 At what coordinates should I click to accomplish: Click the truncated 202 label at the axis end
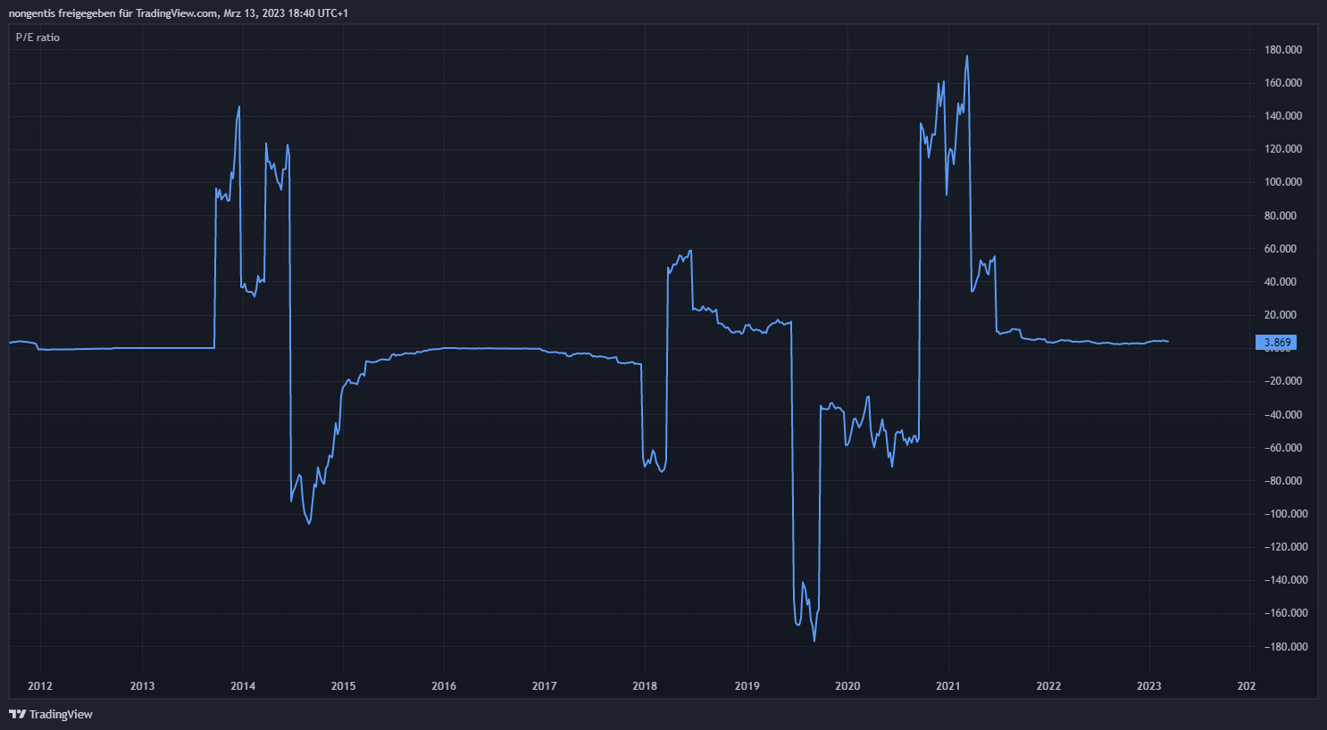[x=1246, y=686]
